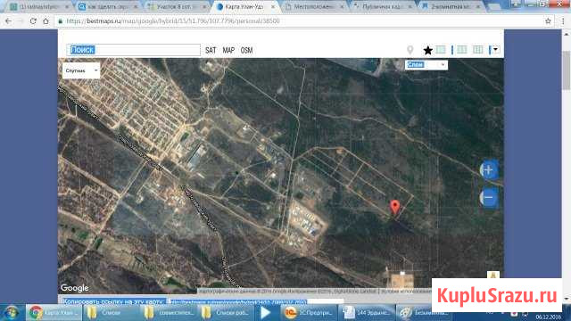Select the two-pane map layout icon
This screenshot has height=321, width=571.
coord(462,50)
